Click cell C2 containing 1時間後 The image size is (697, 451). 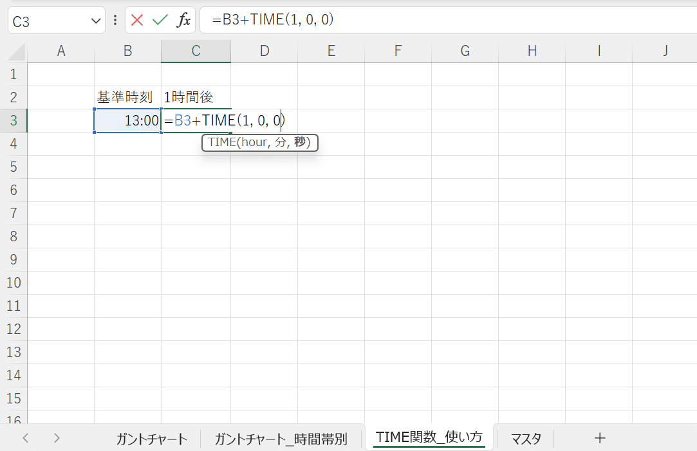(196, 97)
